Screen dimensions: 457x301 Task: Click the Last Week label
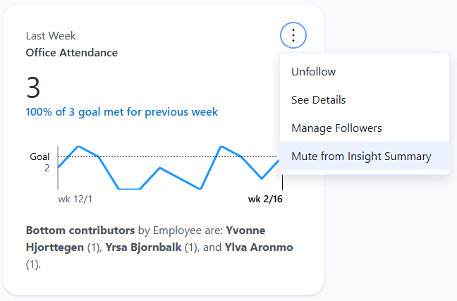(x=51, y=36)
